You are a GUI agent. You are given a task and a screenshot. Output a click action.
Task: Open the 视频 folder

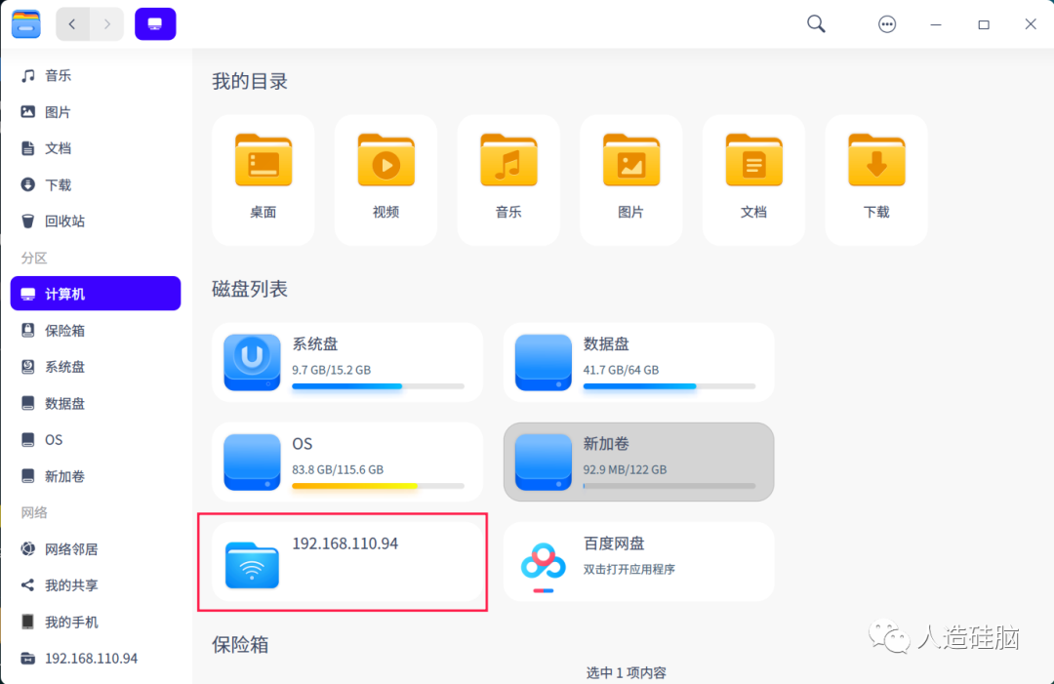pos(385,179)
